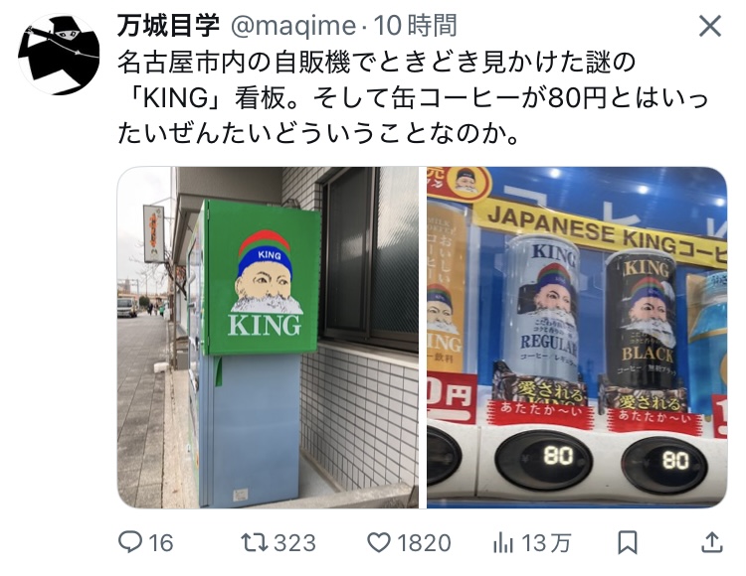The width and height of the screenshot is (746, 576).
Task: Click the 323 retweet count
Action: click(x=295, y=543)
